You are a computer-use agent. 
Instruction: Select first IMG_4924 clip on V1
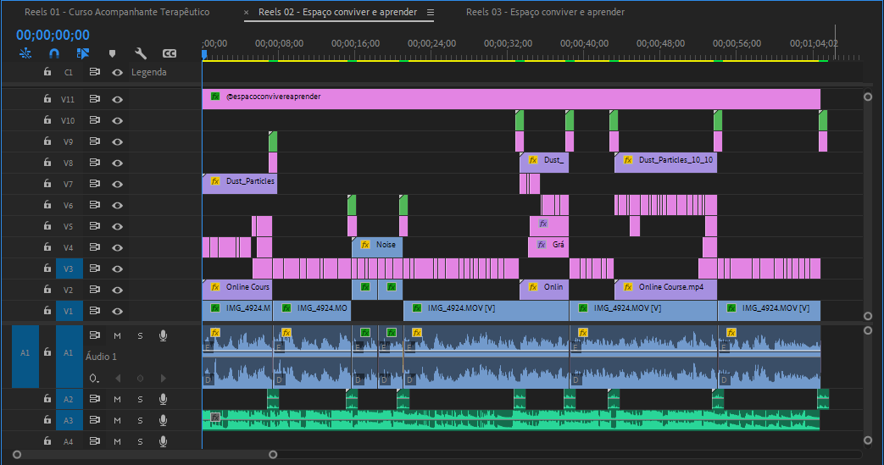tap(236, 311)
